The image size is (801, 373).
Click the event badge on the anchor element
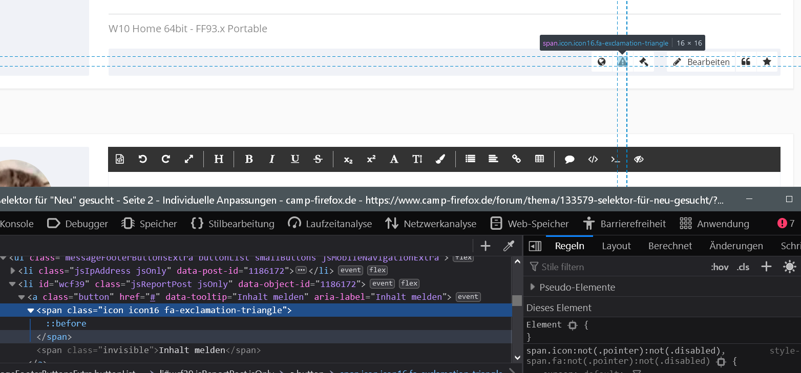click(468, 297)
